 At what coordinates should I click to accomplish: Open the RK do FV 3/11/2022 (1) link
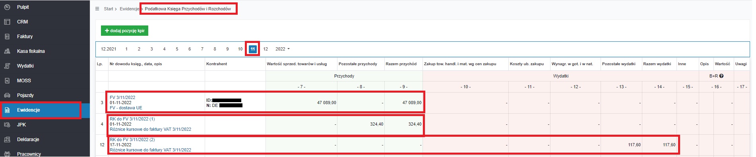coord(132,119)
